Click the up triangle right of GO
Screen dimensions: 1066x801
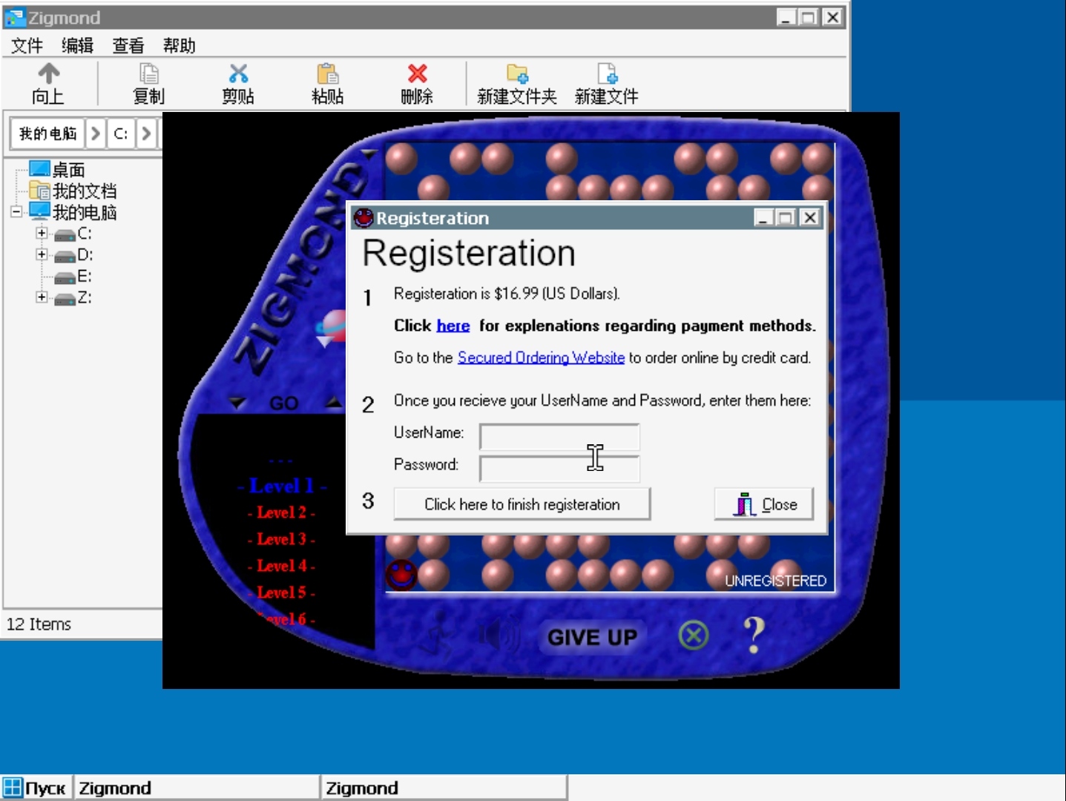tap(334, 402)
